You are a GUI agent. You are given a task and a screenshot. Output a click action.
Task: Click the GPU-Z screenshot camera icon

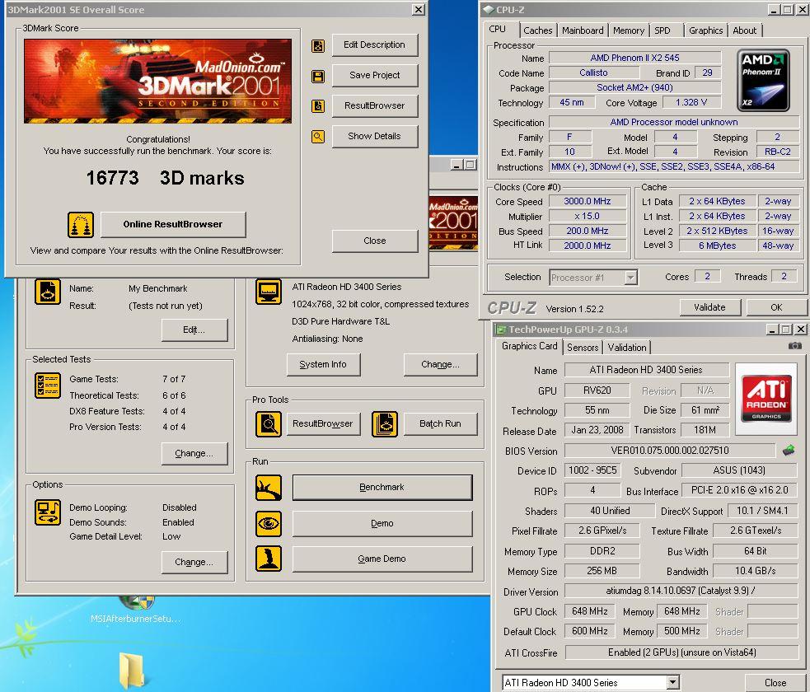pyautogui.click(x=795, y=345)
